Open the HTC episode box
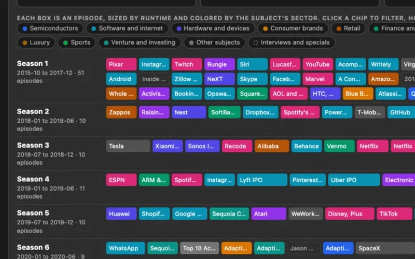This screenshot has width=415, height=259. click(325, 94)
